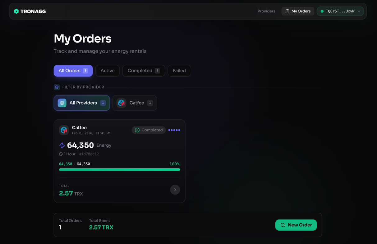Click the layers icon next to FILTER BY PROVIDER
Image resolution: width=377 pixels, height=244 pixels.
pos(57,87)
